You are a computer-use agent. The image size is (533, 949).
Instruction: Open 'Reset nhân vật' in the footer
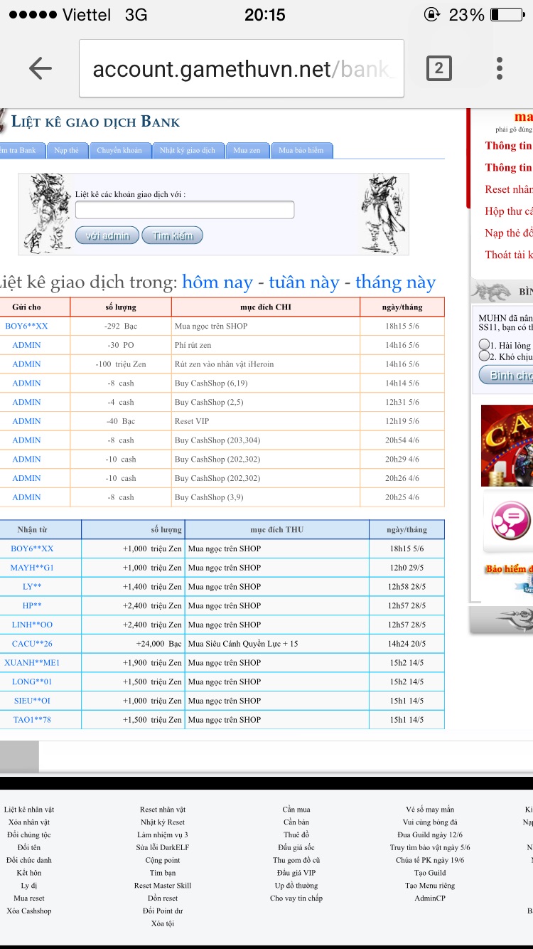tap(163, 810)
